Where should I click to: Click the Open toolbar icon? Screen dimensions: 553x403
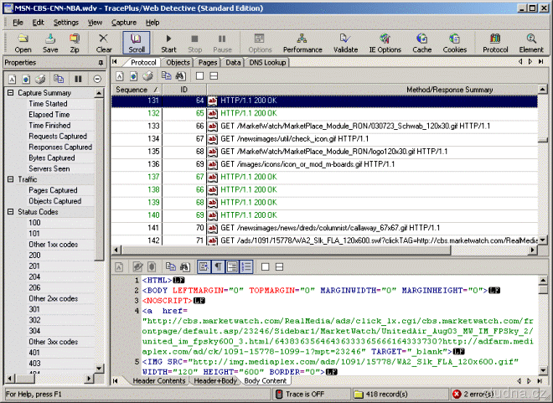click(23, 43)
